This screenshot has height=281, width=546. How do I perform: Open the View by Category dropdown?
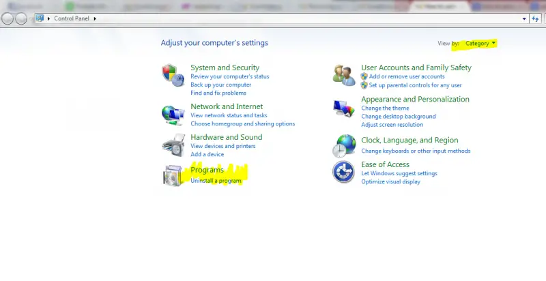click(480, 44)
